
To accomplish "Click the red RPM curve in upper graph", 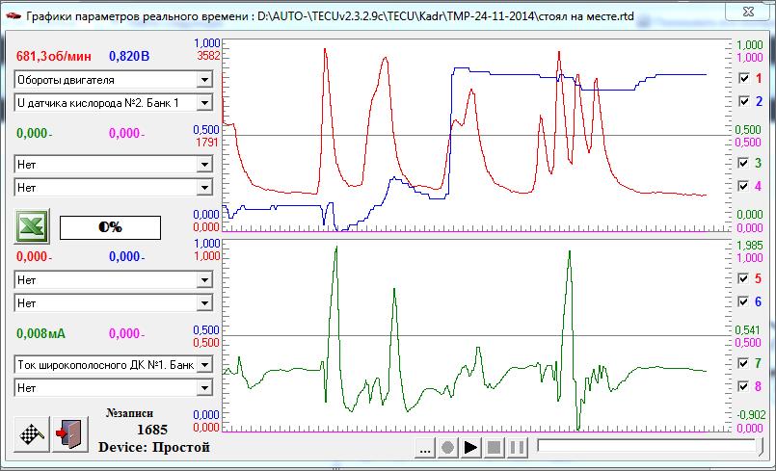I will click(x=386, y=60).
